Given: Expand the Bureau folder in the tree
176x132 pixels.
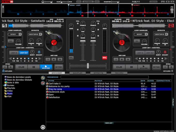Looking at the screenshot, I should point(3,85).
